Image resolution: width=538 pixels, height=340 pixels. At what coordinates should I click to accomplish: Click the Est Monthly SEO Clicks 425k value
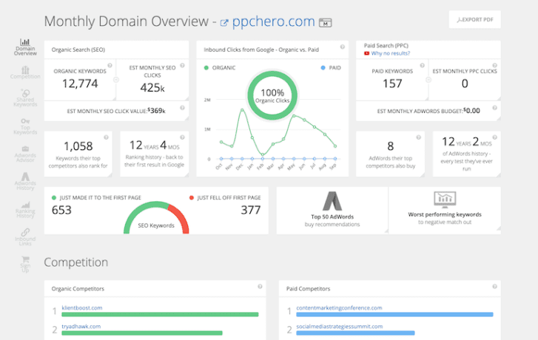pos(152,88)
